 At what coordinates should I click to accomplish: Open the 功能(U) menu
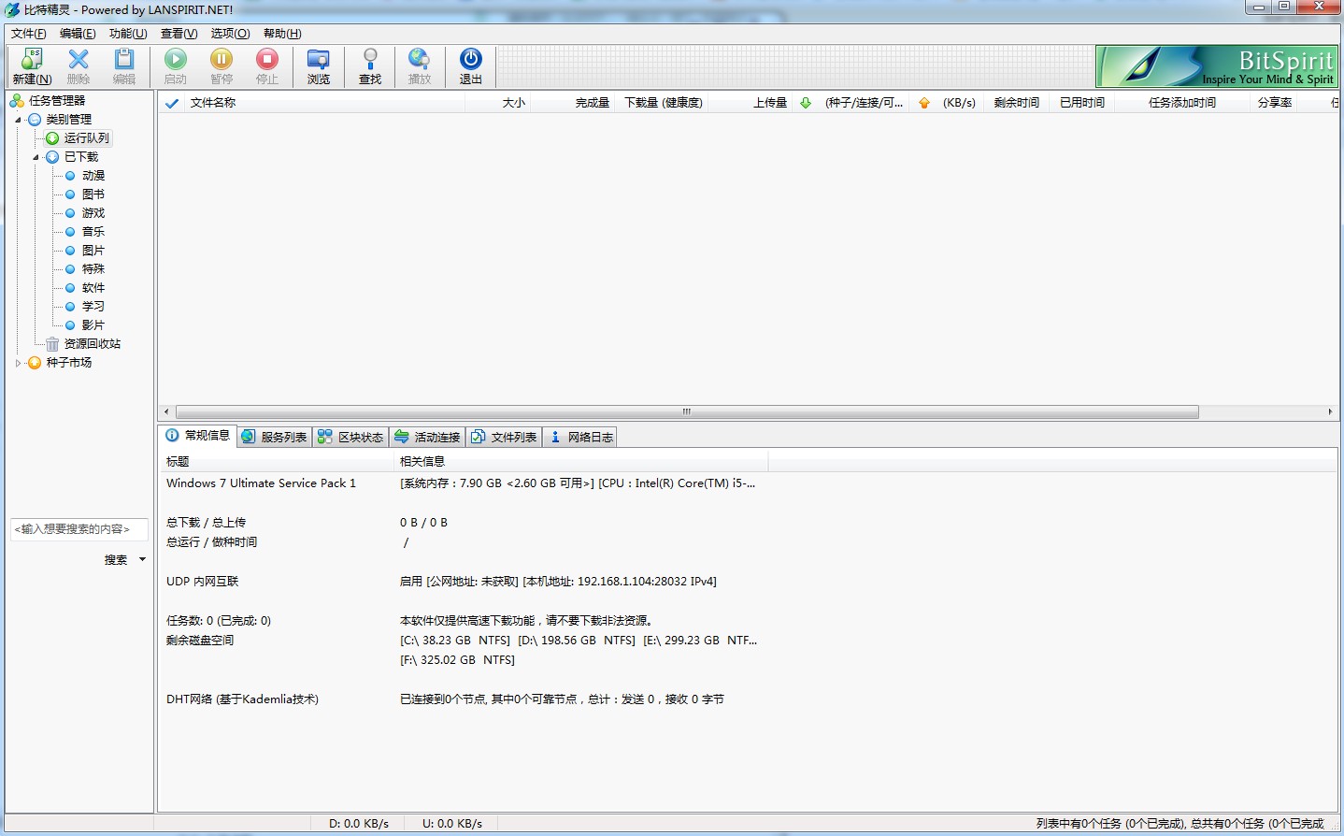(x=128, y=34)
